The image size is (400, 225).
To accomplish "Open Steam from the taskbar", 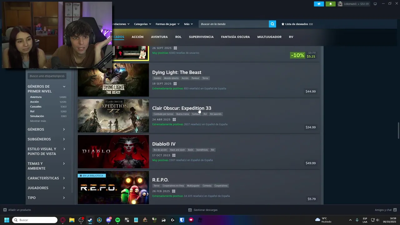I will [x=90, y=220].
